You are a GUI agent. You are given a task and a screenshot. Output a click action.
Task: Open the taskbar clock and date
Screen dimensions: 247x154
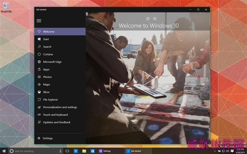[240, 151]
